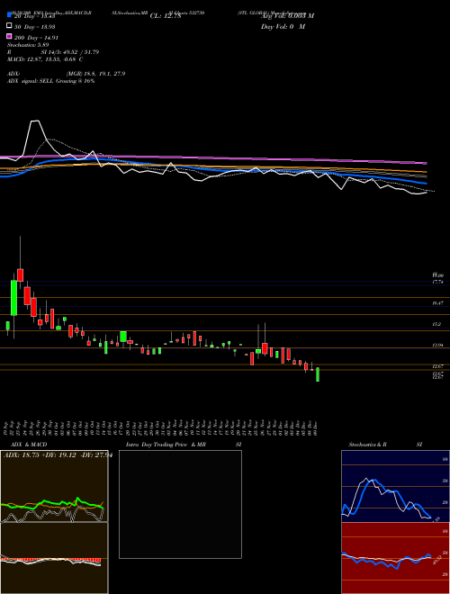
Task: Click the 'ADX signal: SELL Growing @ 16%' text
Action: pyautogui.click(x=50, y=81)
